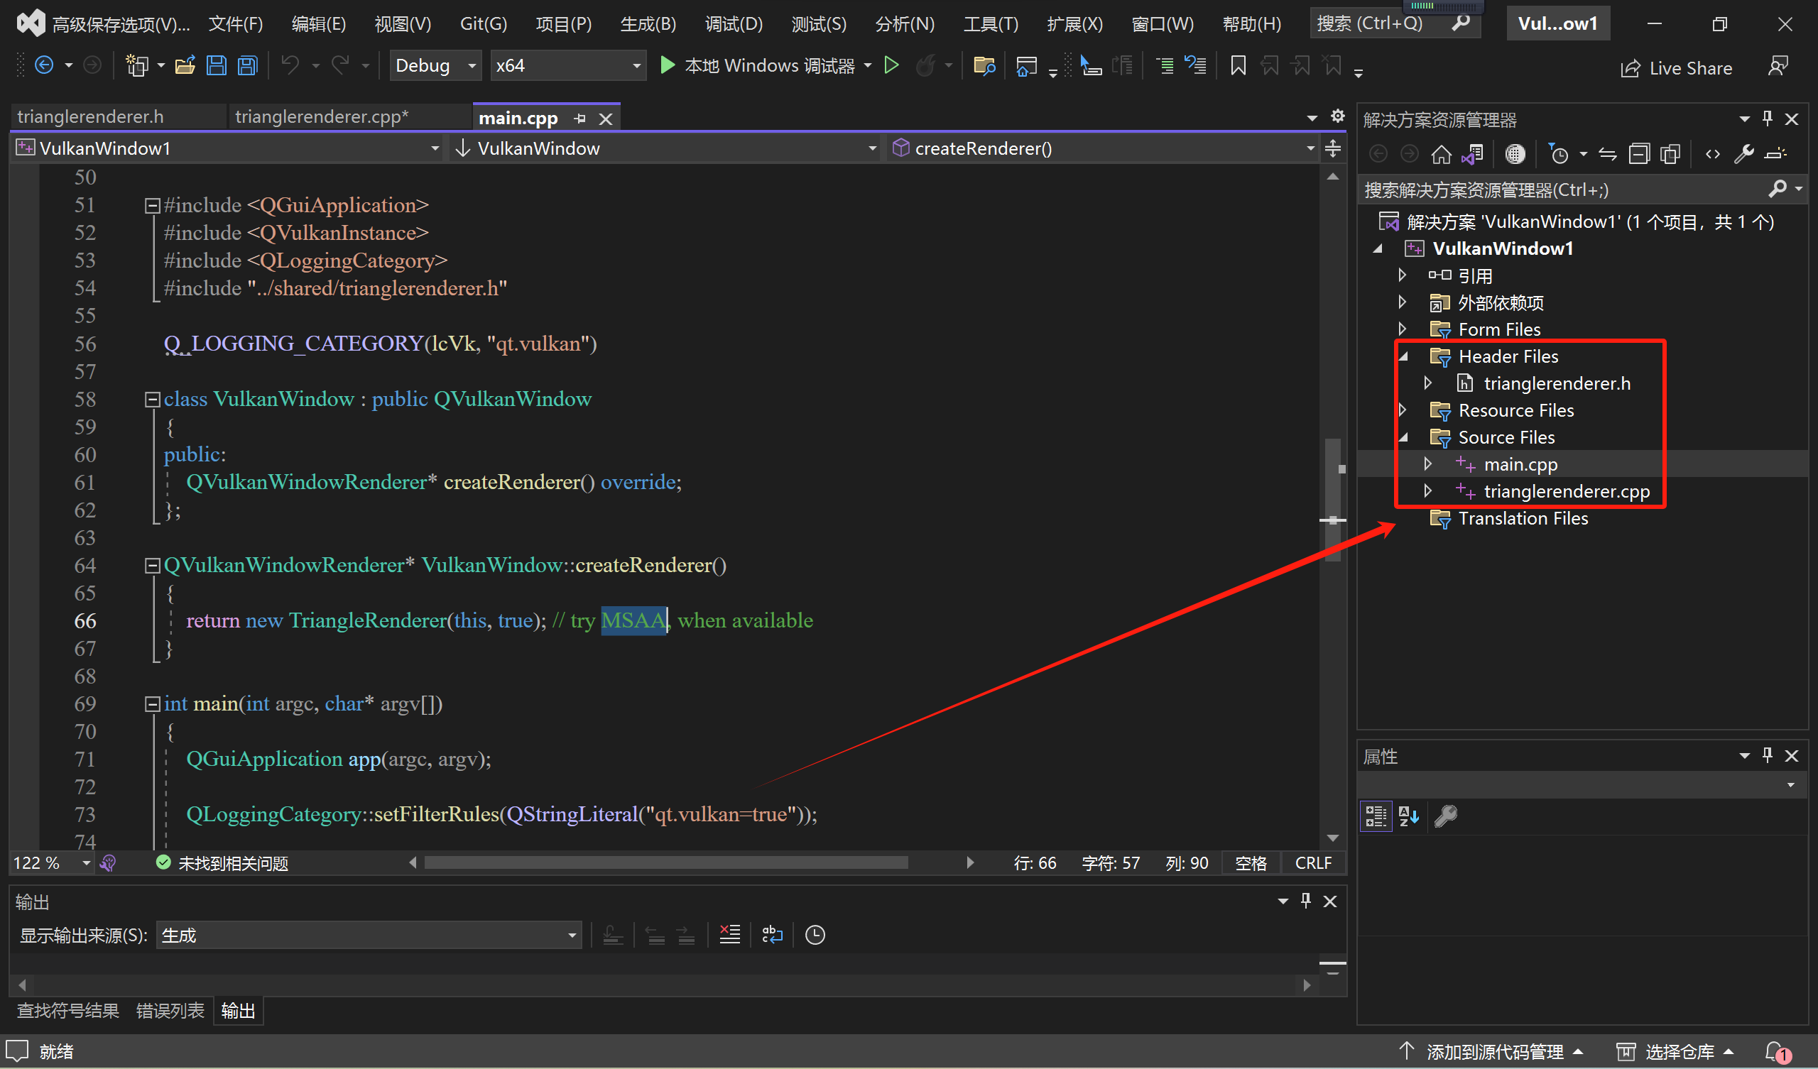Start without debugging using green outline arrow
1818x1069 pixels.
(x=892, y=66)
